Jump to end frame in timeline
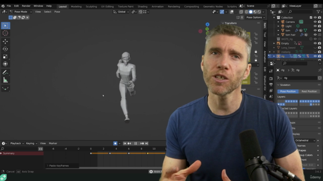This screenshot has width=323, height=181. 146,143
